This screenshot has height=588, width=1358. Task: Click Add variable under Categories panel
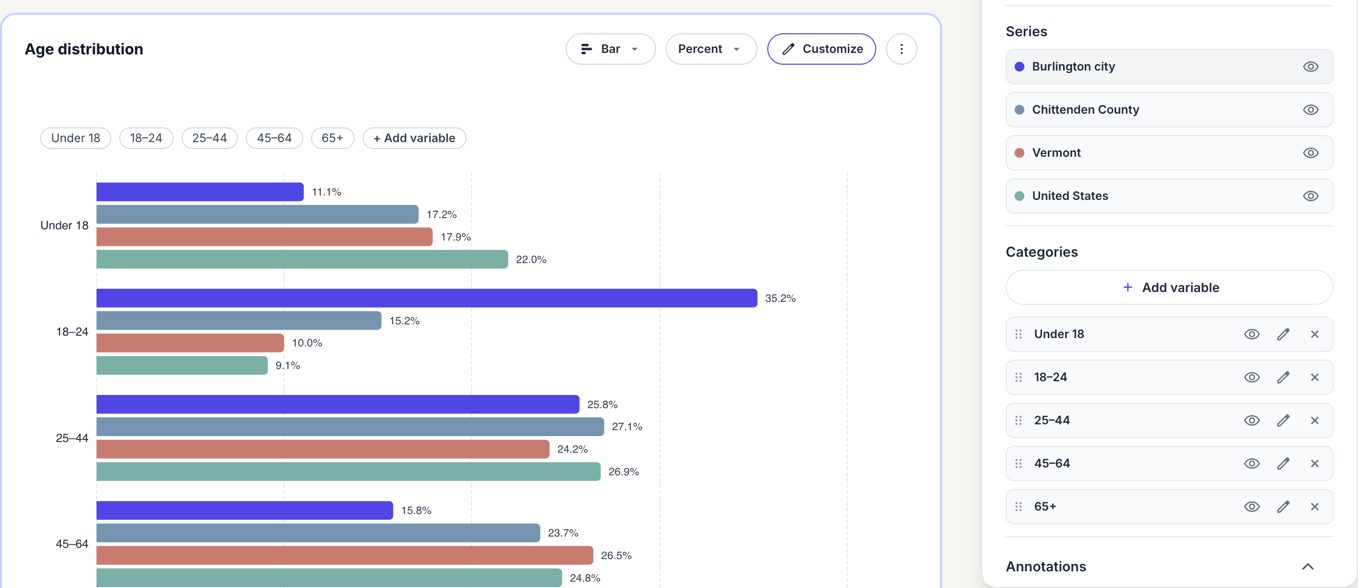pos(1169,288)
